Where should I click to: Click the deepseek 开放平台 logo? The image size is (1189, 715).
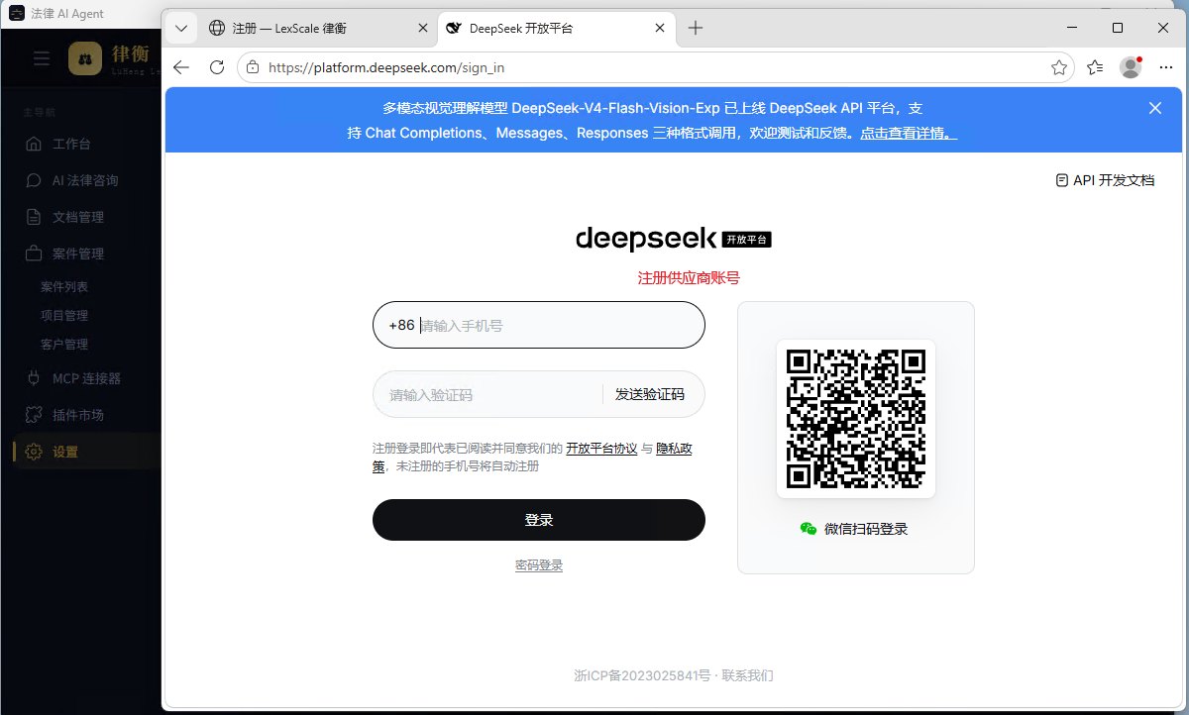click(674, 239)
